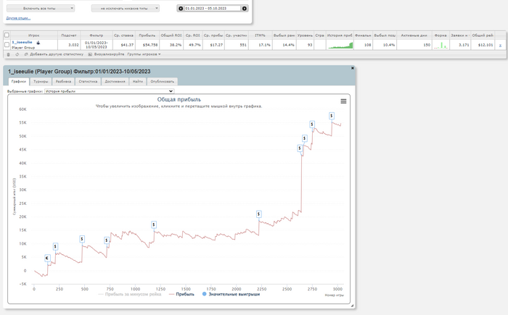Close the 1_iseeulie chart panel

point(353,68)
